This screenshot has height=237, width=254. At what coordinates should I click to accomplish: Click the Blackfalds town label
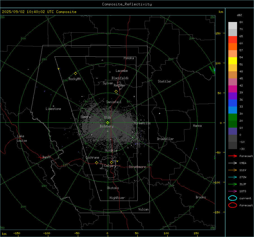(120, 78)
